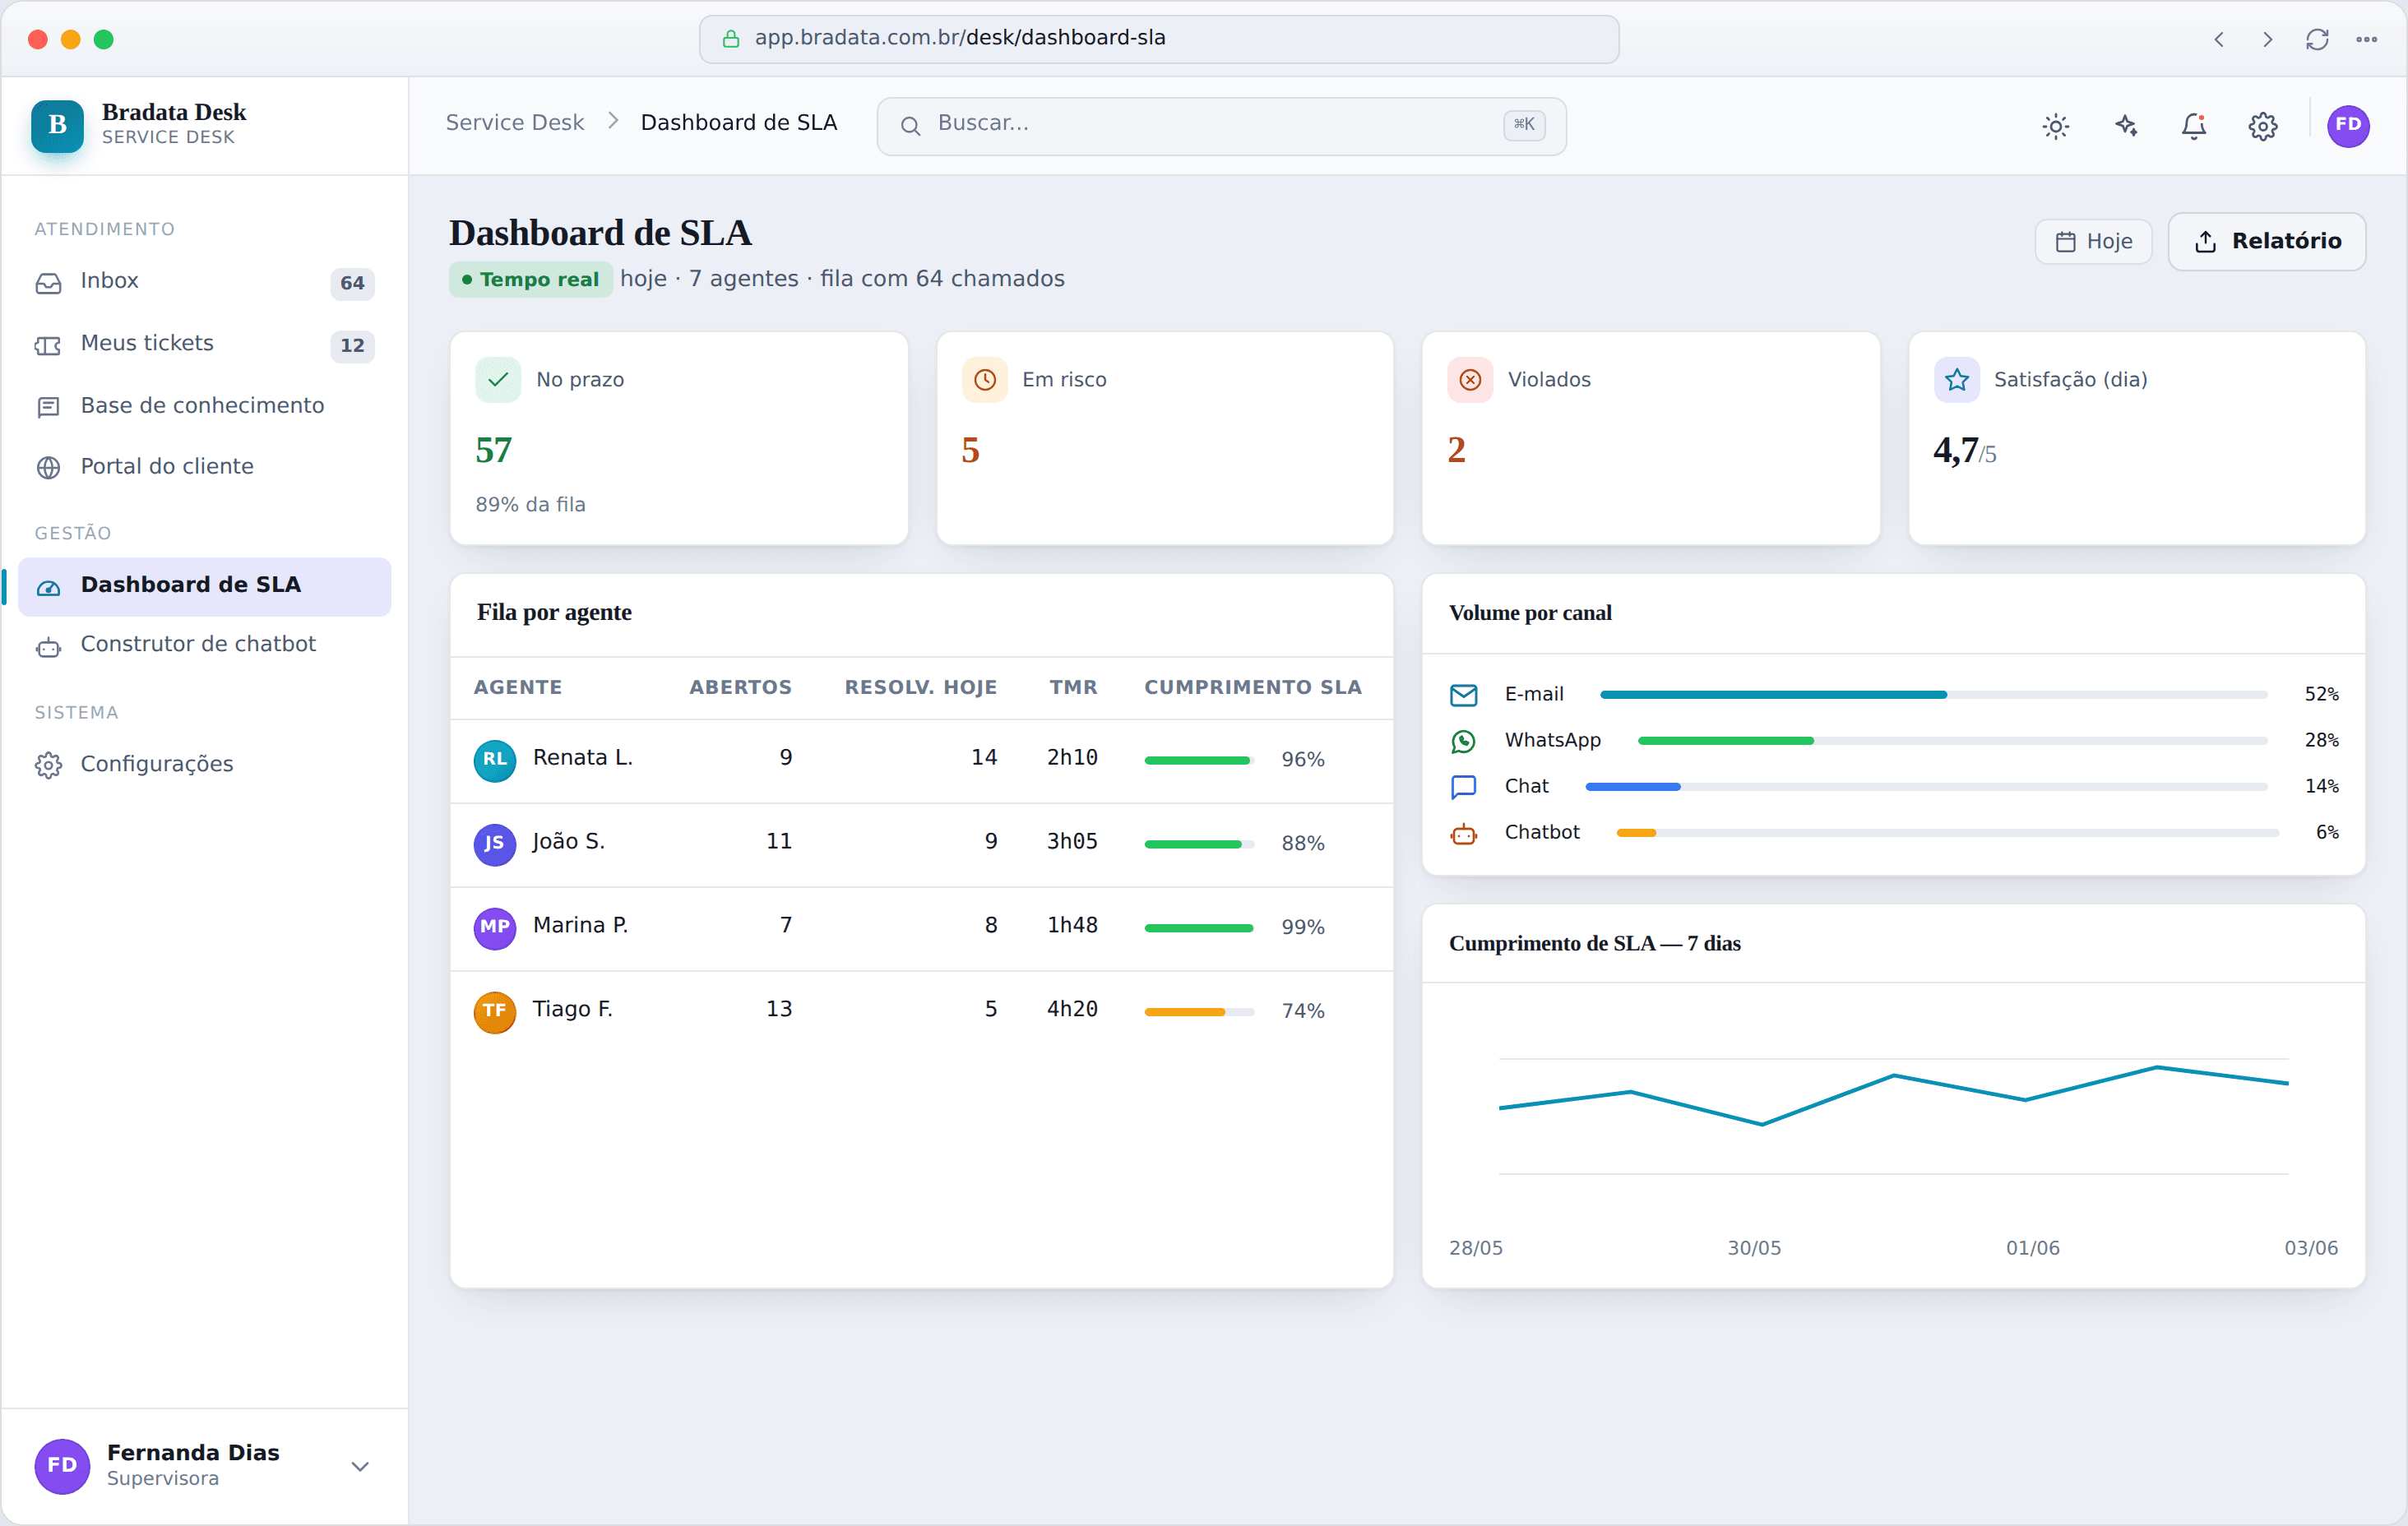Click Renata L. 96% SLA progress bar
The image size is (2408, 1526).
coord(1199,759)
